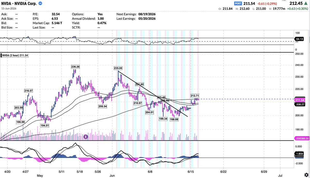
Task: Click the 199.34 low label
Action: [x=163, y=119]
